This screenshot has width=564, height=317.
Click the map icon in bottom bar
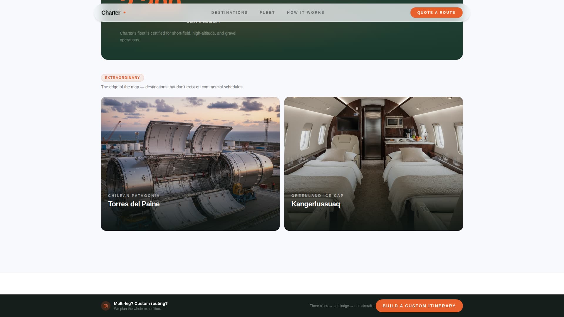(x=106, y=306)
